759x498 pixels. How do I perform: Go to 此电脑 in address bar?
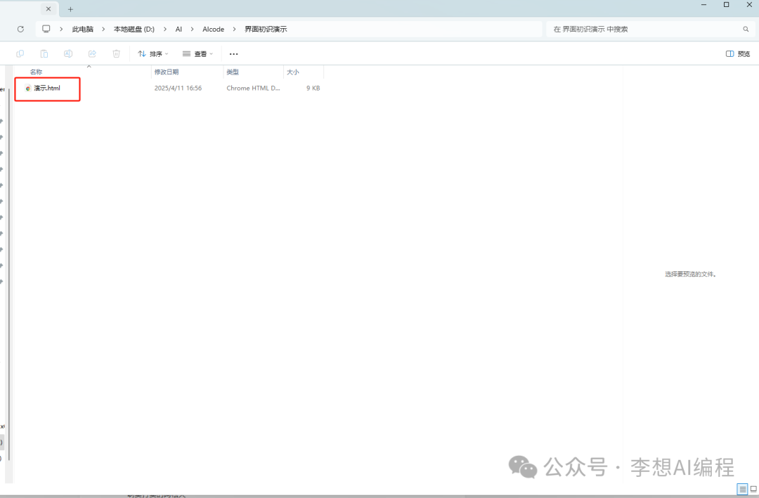83,29
